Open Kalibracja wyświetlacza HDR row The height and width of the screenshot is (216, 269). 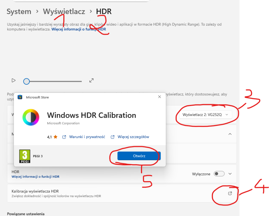pyautogui.click(x=122, y=193)
